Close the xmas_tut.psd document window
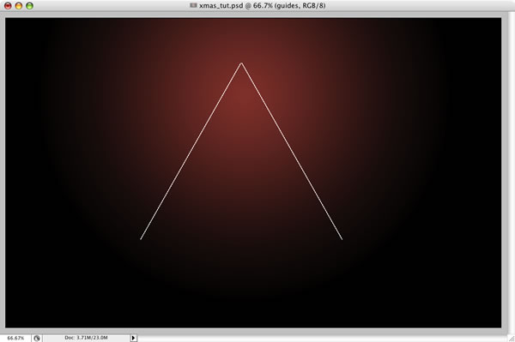The height and width of the screenshot is (342, 515). (x=8, y=6)
